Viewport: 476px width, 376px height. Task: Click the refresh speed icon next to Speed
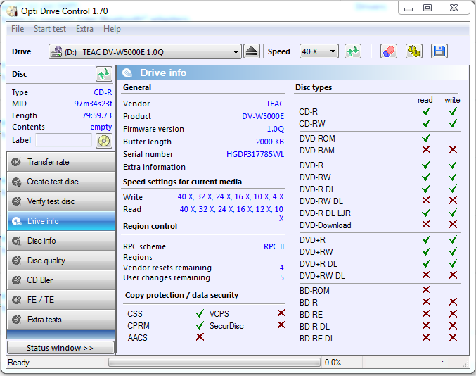coord(353,51)
